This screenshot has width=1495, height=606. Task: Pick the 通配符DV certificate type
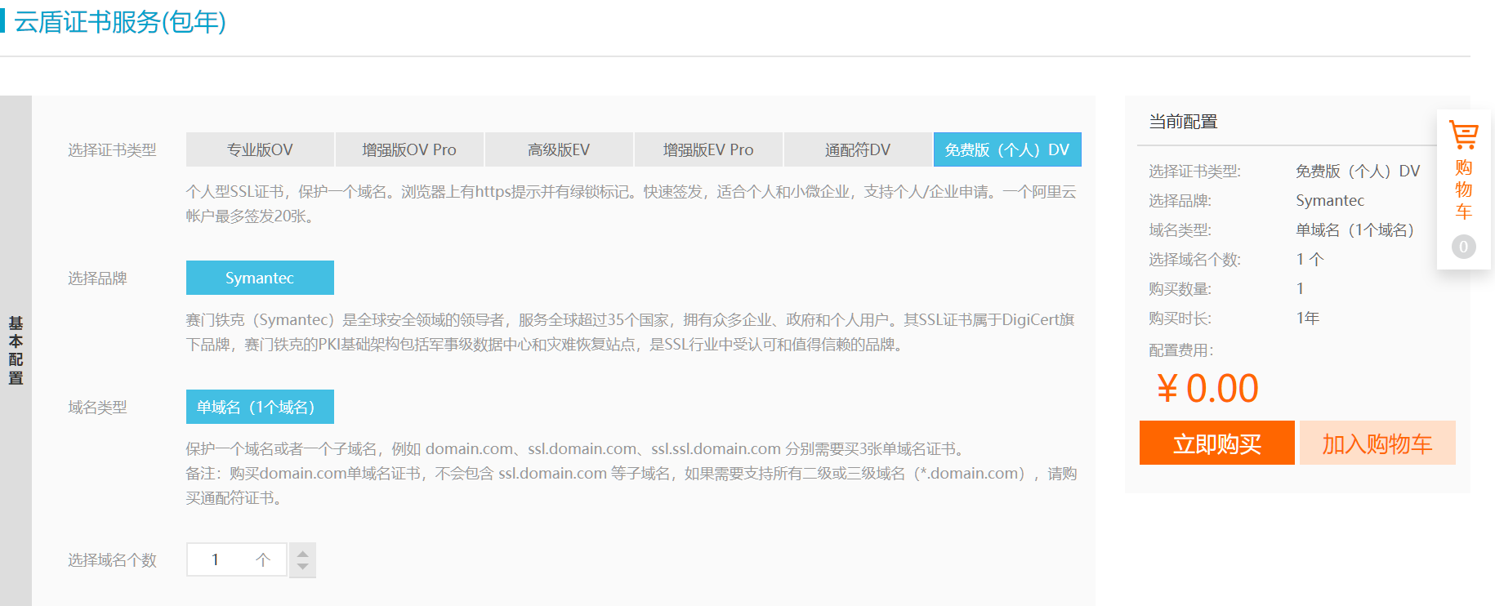coord(858,149)
